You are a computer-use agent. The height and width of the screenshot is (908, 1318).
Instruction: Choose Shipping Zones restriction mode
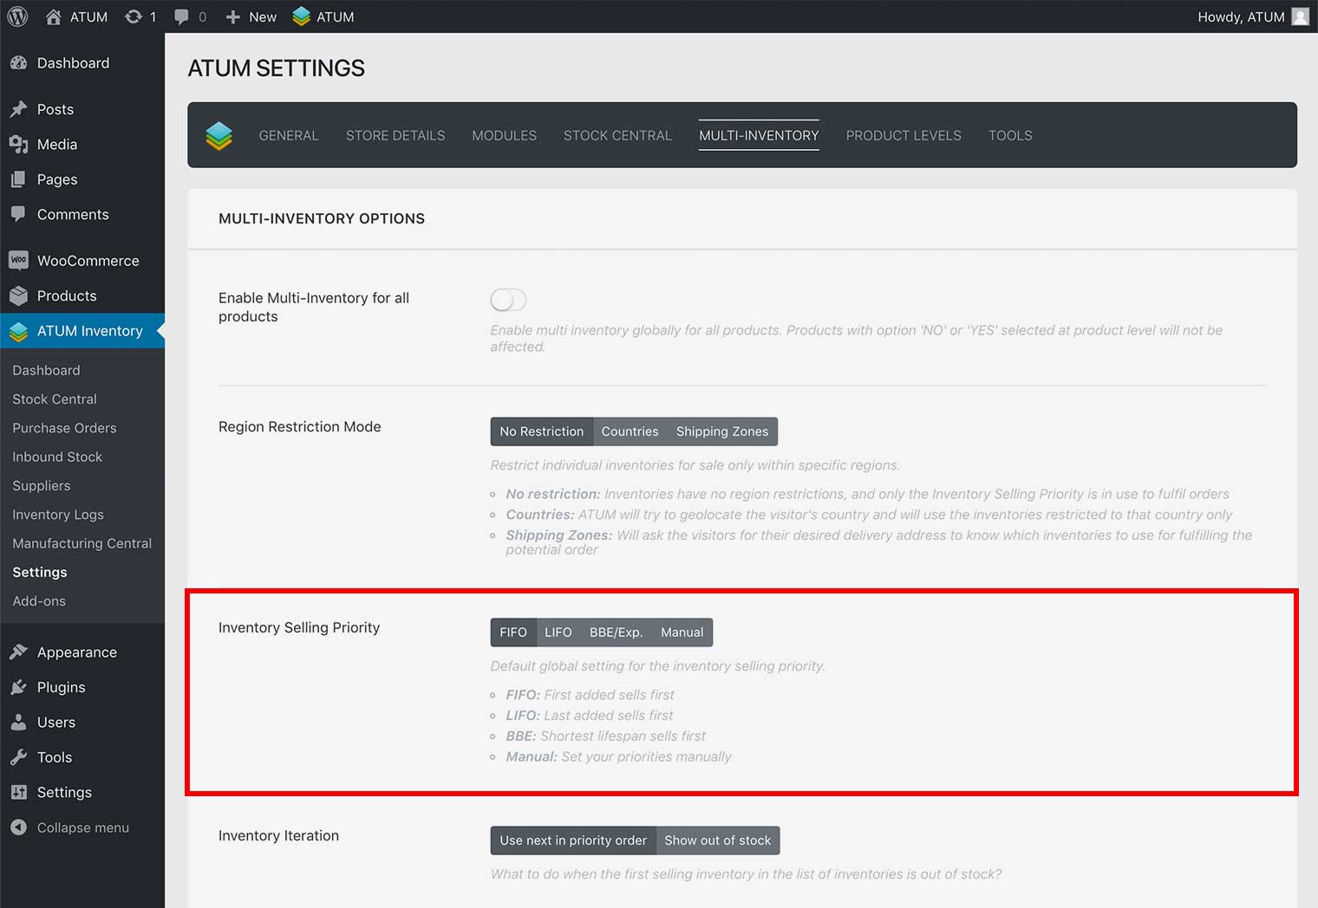tap(721, 431)
